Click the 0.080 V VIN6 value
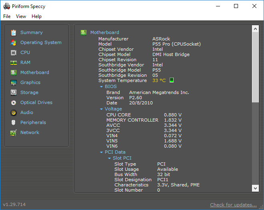264x210 pixels. pos(173,146)
